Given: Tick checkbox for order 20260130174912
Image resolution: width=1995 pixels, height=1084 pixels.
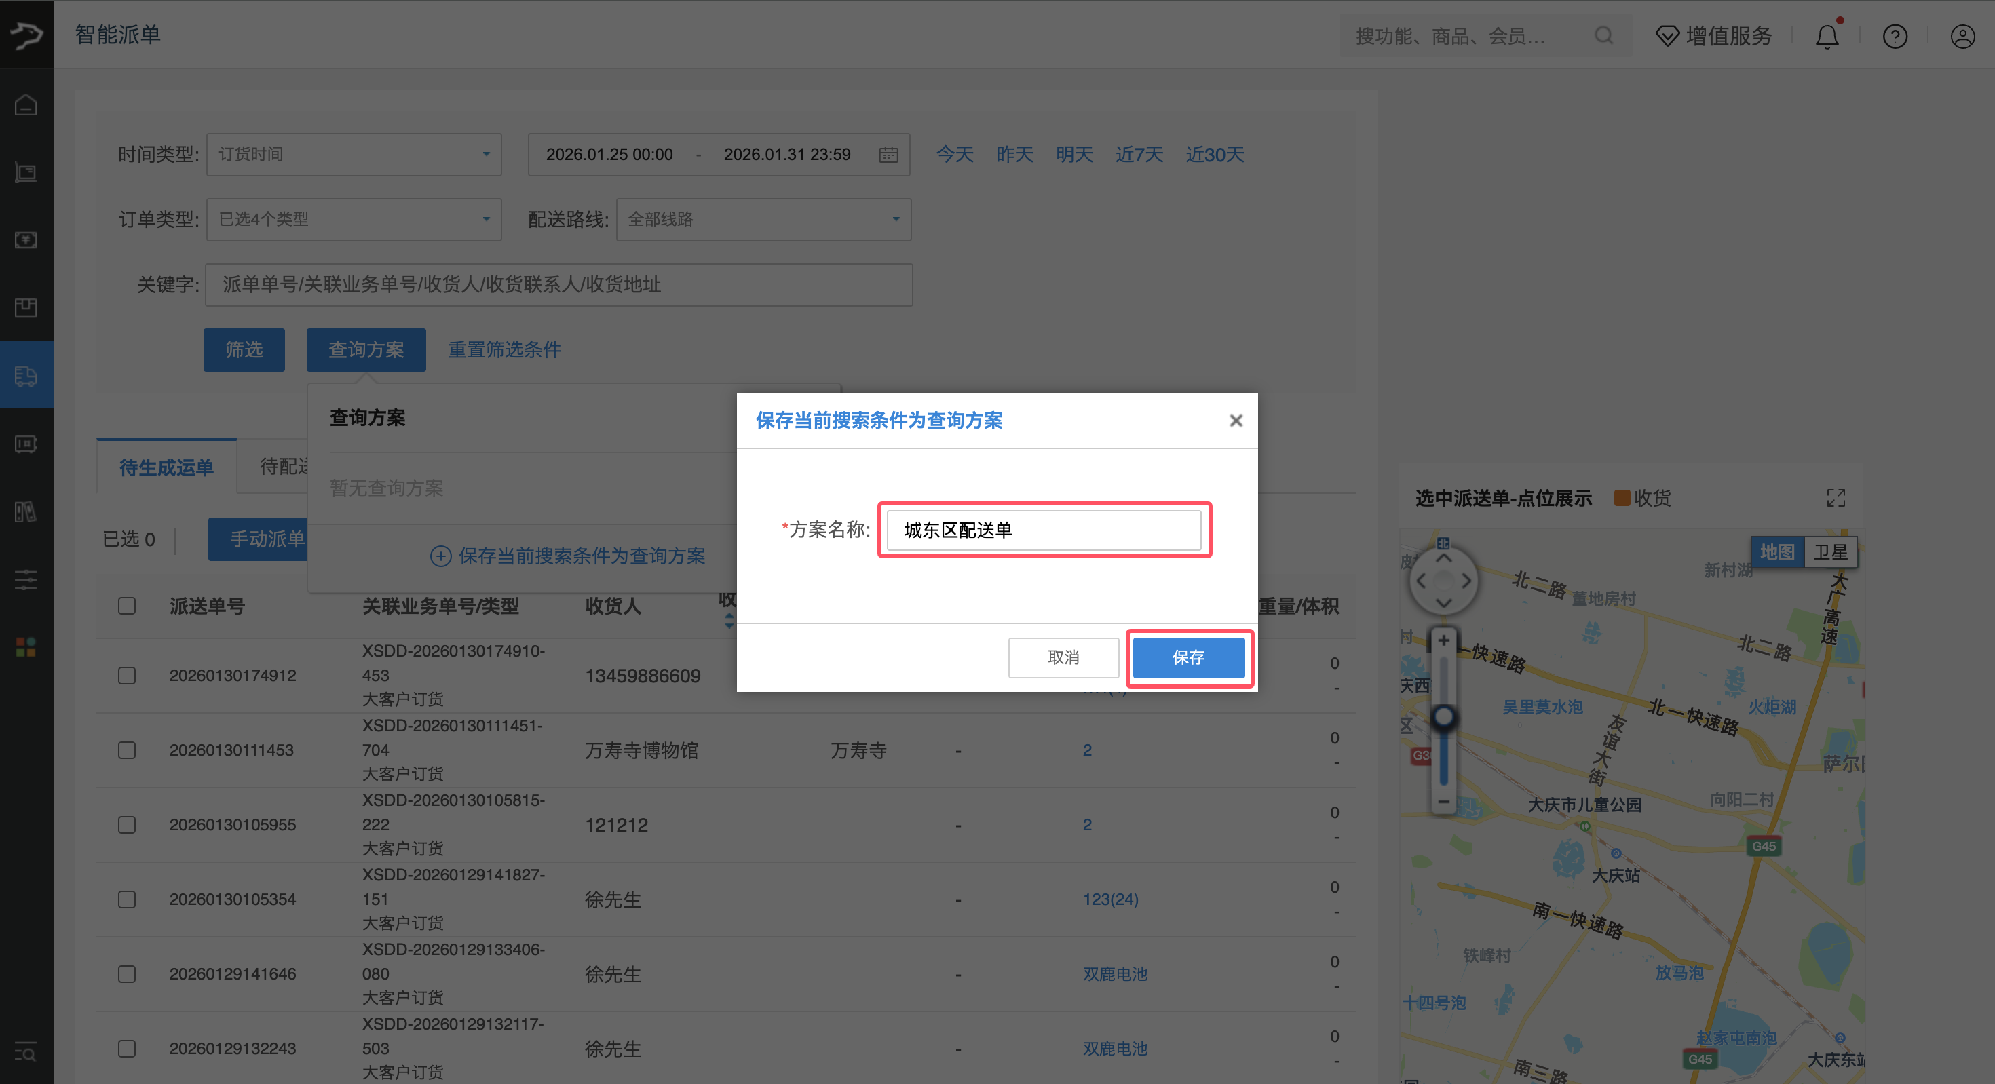Looking at the screenshot, I should click(127, 675).
